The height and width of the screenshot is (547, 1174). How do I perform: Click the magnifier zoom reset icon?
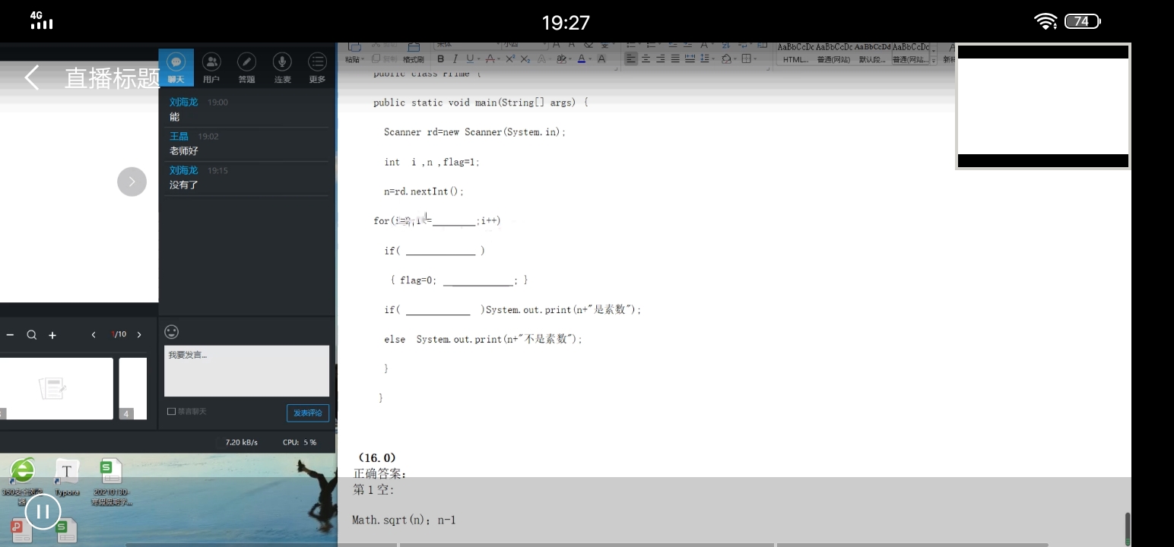[31, 335]
